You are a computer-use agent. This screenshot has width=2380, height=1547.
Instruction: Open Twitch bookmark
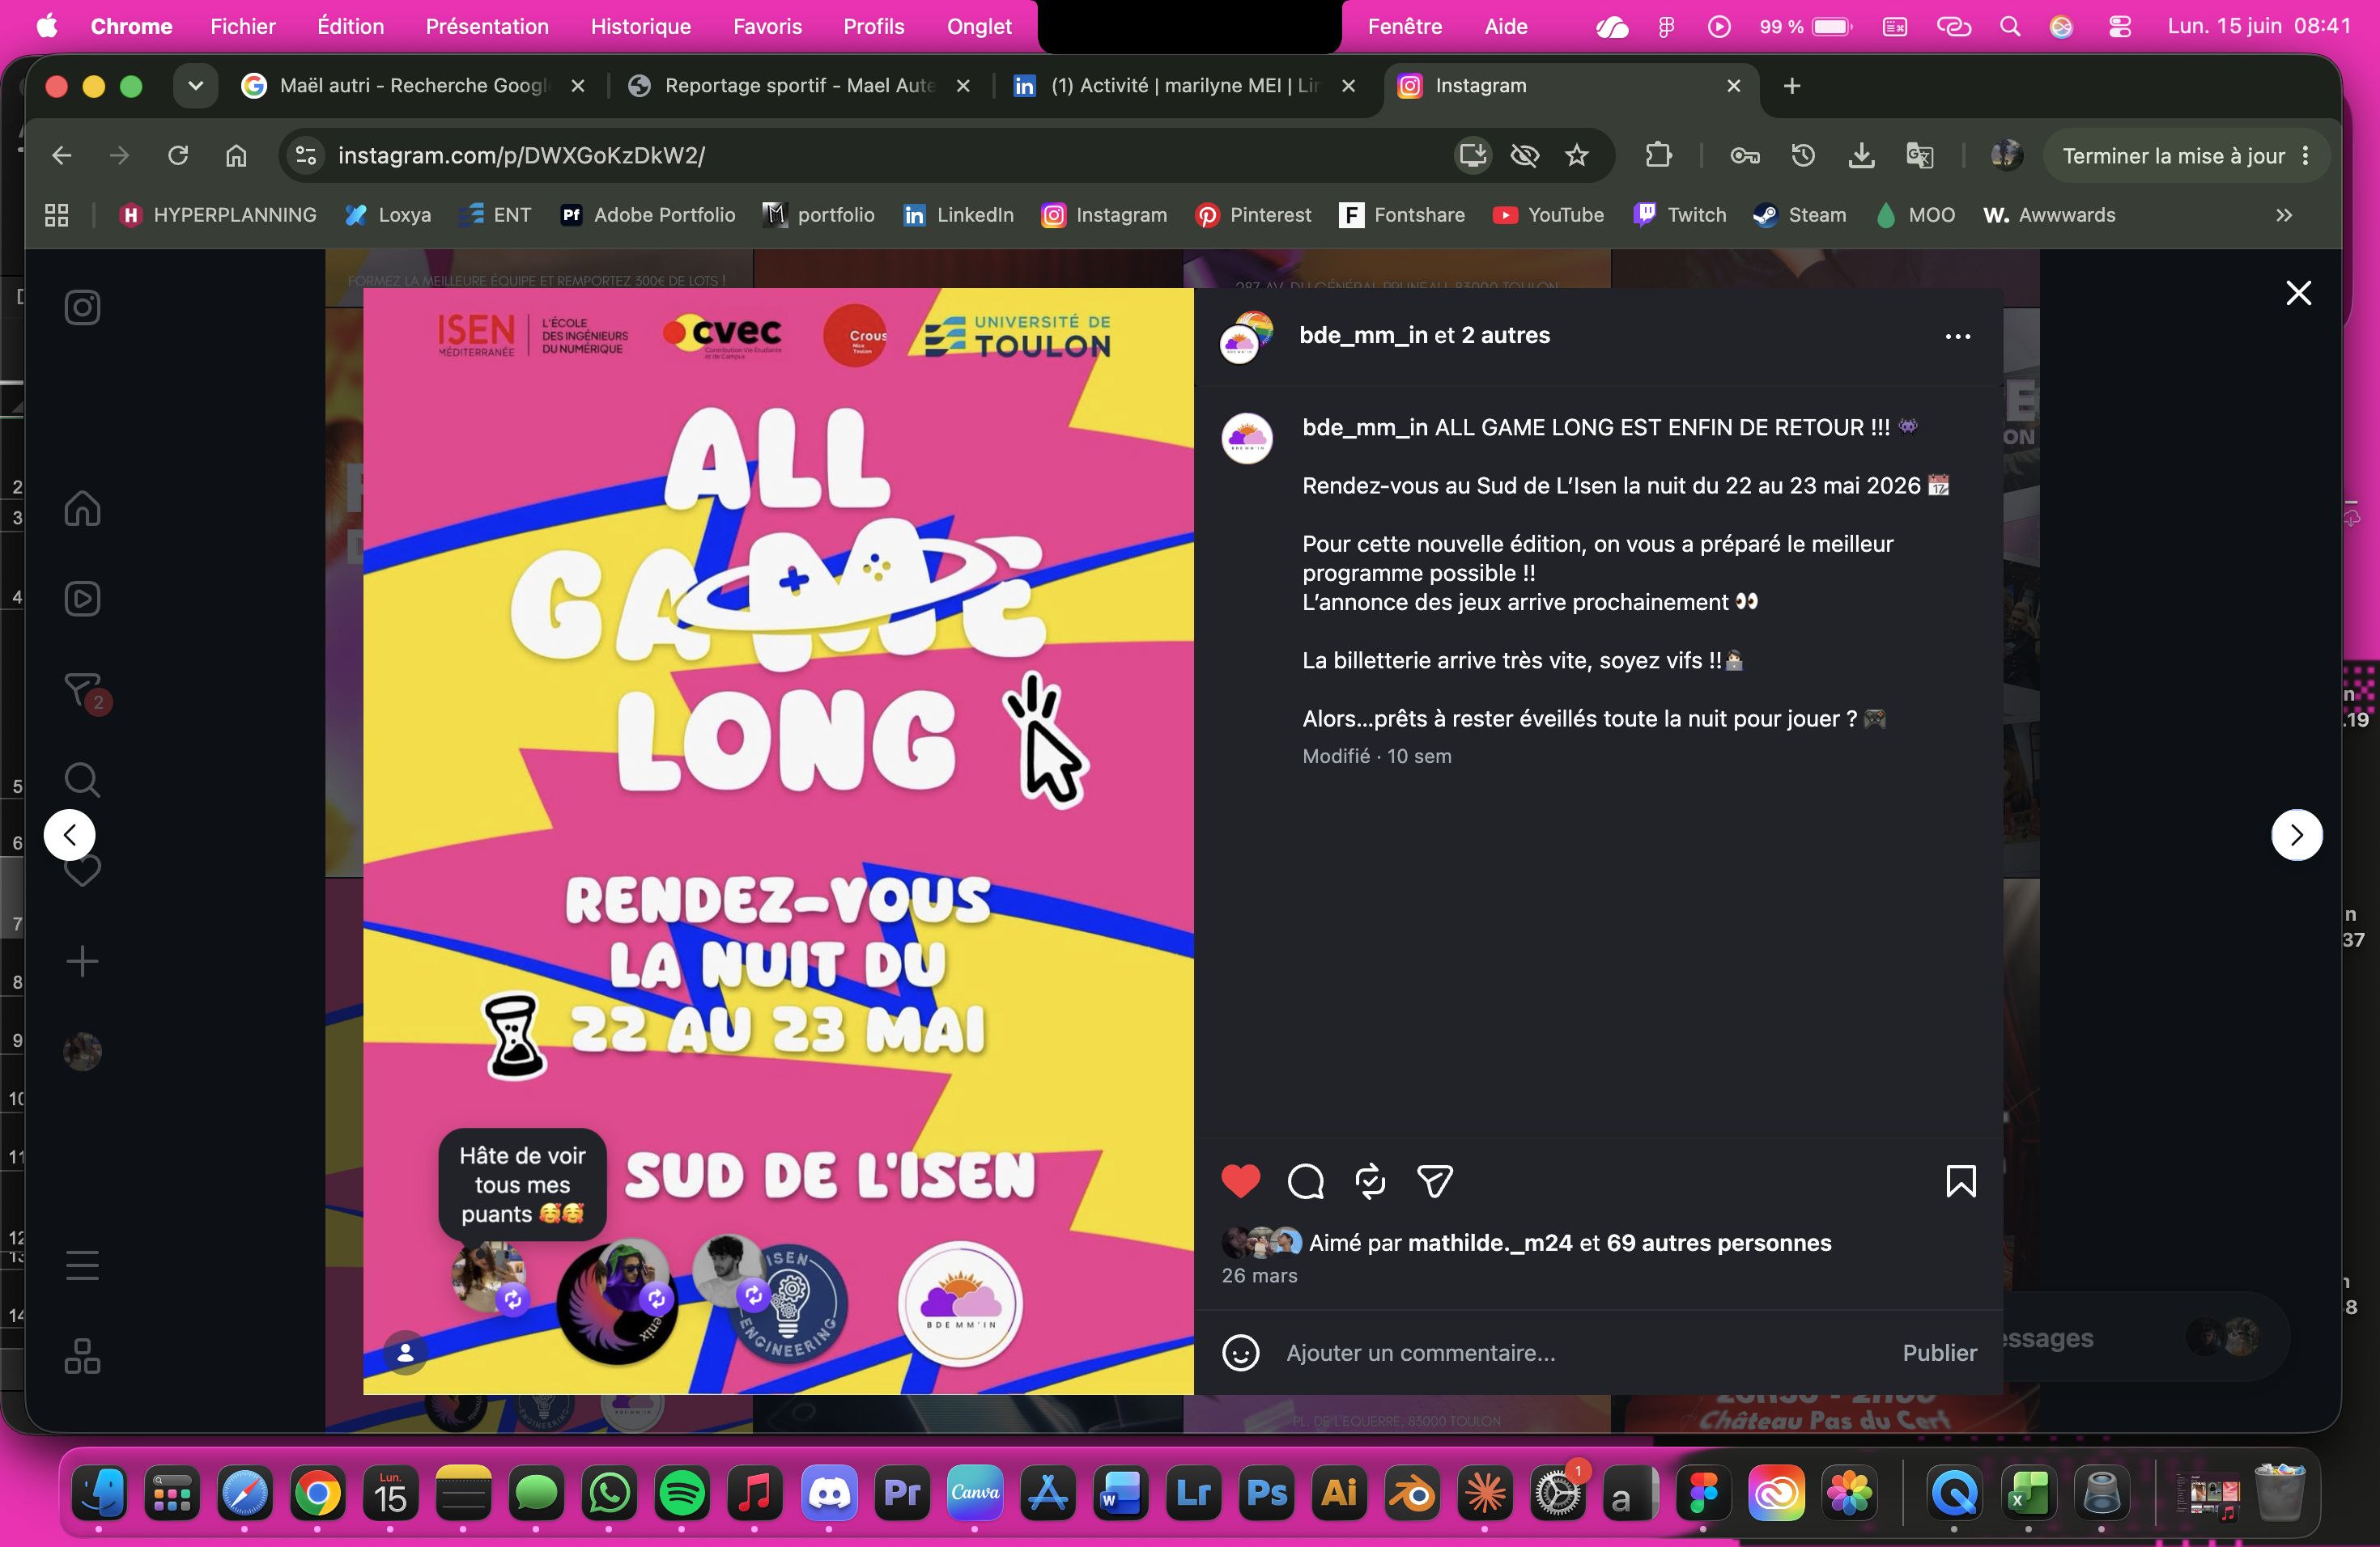[1679, 215]
